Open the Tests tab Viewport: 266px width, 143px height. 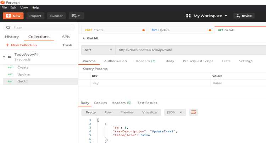click(226, 61)
